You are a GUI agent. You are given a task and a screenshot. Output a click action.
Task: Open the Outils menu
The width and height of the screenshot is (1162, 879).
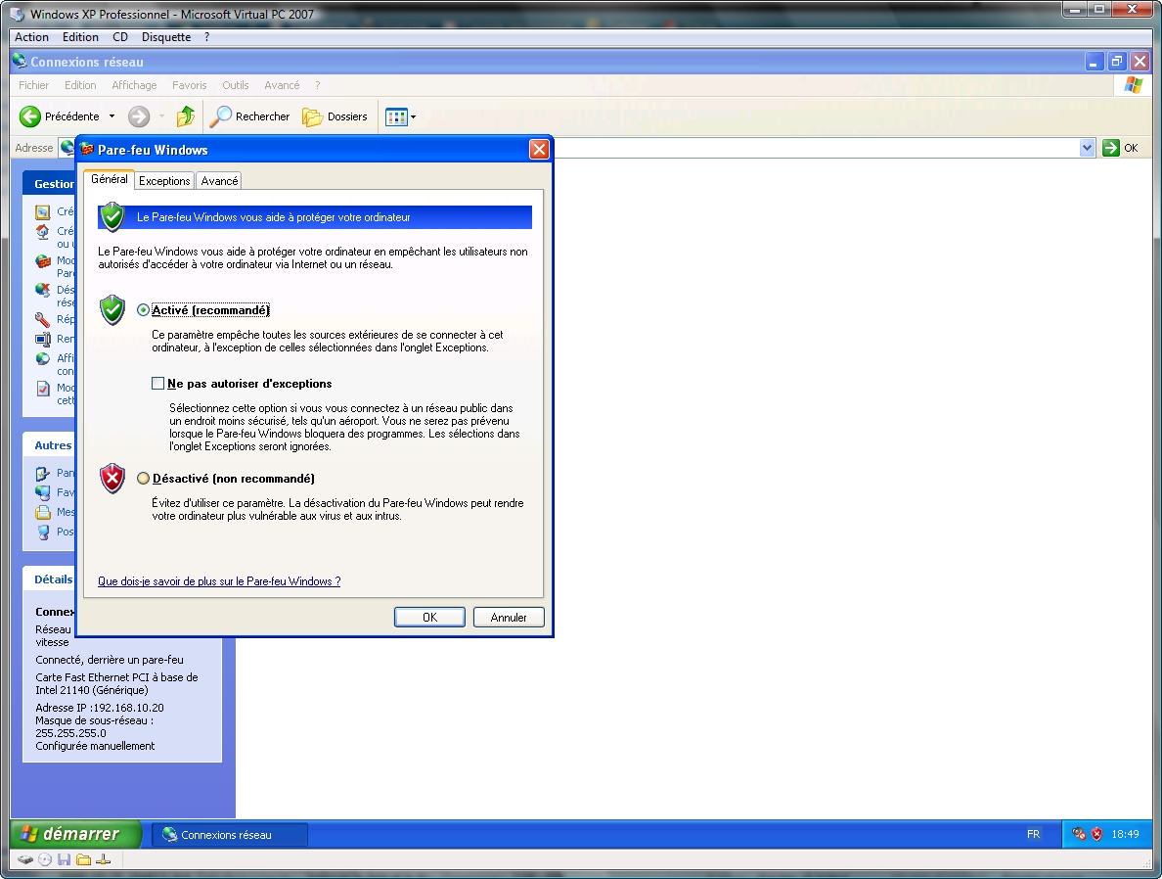pos(235,85)
